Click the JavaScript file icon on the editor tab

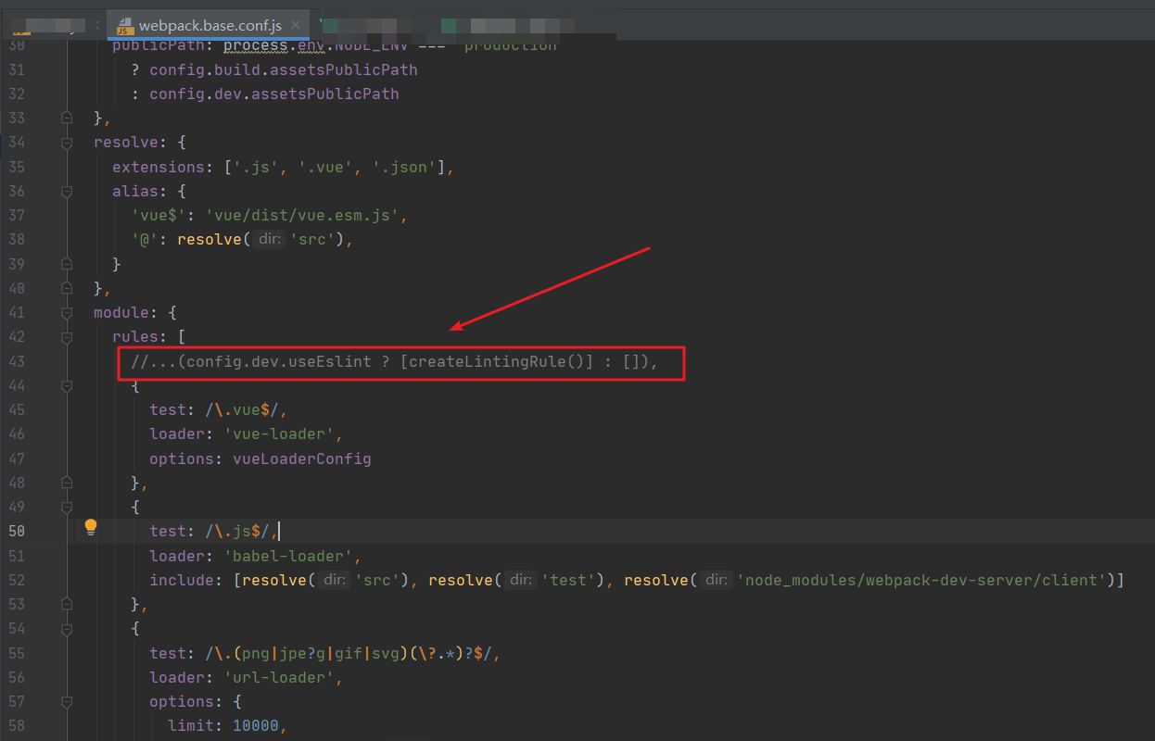click(124, 27)
